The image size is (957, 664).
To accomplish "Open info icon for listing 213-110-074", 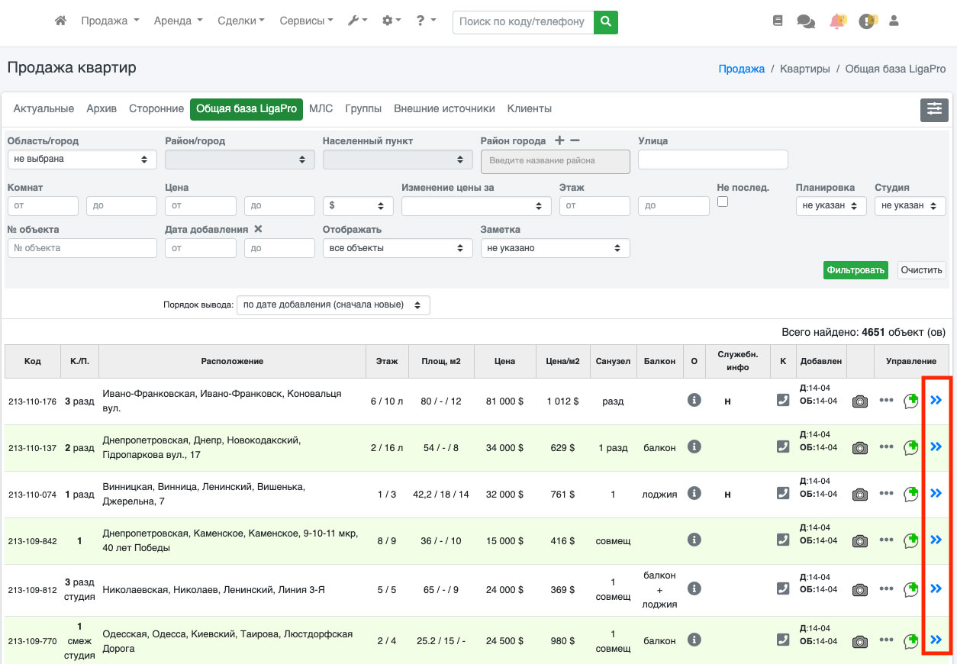I will (x=694, y=494).
